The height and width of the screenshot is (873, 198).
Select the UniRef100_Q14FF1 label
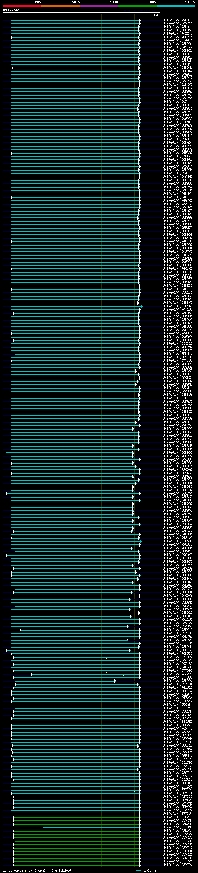(x=178, y=173)
